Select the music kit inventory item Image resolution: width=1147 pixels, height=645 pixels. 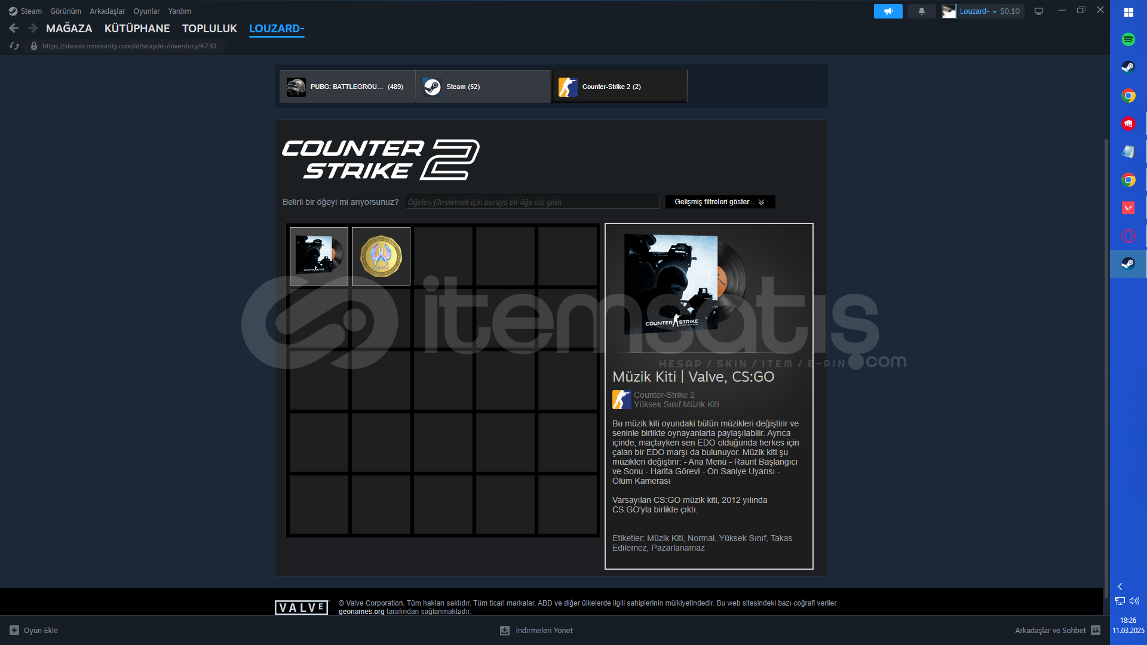point(319,256)
